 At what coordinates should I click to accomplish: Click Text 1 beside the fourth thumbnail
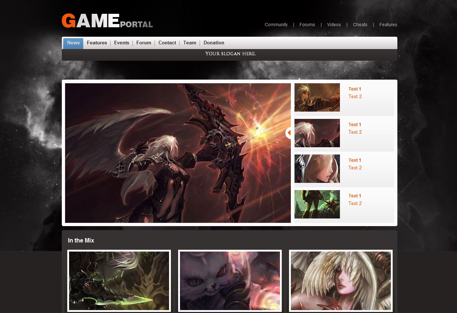click(355, 196)
